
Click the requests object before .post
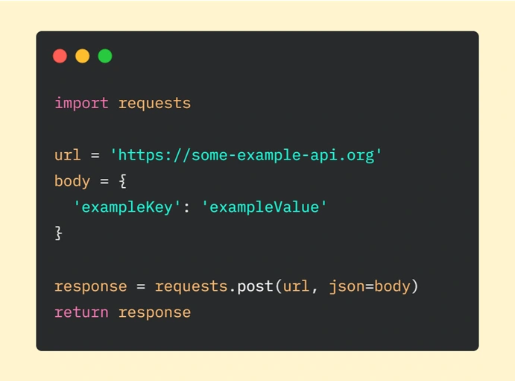[191, 287]
